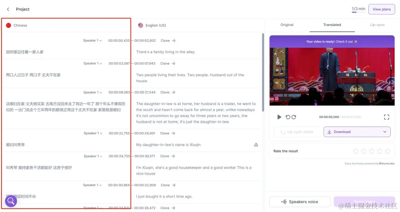Go back using the Project arrow
The image size is (400, 212).
pos(8,9)
